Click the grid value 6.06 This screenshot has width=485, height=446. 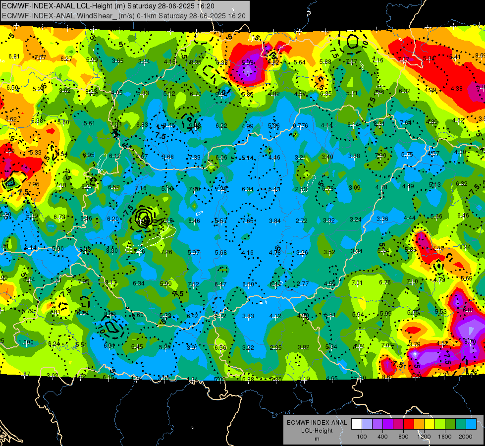point(221,158)
